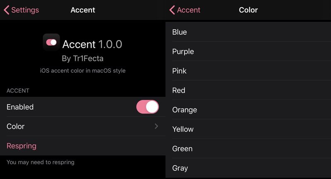Select the Blue accent color
Viewport: 331px width, 179px height.
[x=248, y=32]
